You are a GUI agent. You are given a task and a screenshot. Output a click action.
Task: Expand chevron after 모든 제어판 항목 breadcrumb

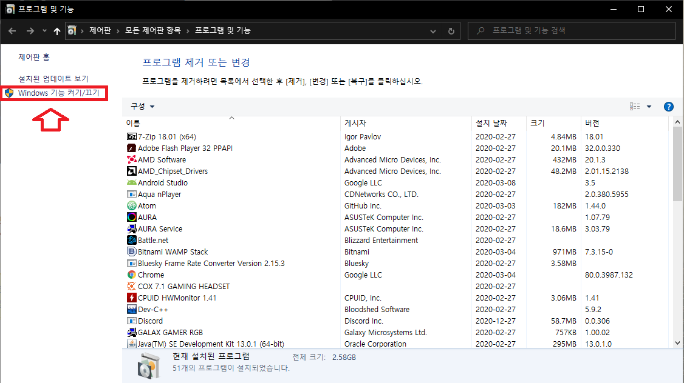188,31
